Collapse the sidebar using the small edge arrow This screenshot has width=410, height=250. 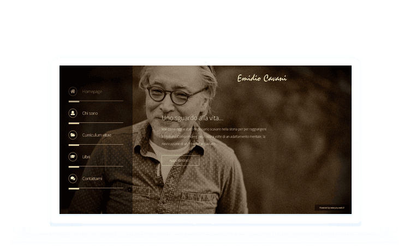click(x=129, y=189)
